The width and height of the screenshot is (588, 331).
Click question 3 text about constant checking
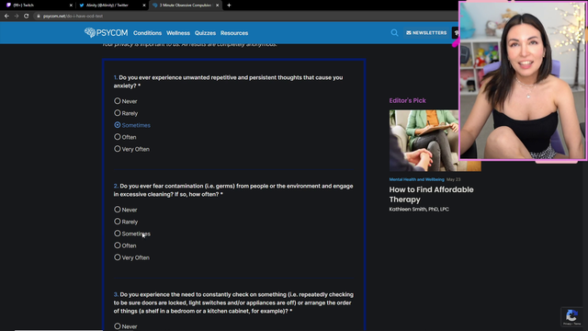[x=233, y=302]
